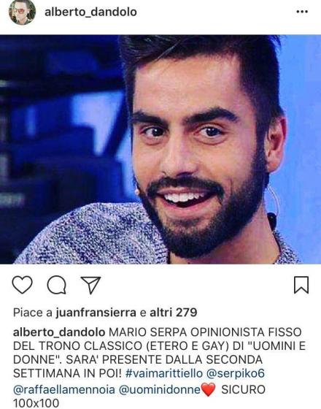The image size is (321, 409).
Task: Go to the @uominidonne mentioned account
Action: tap(160, 390)
